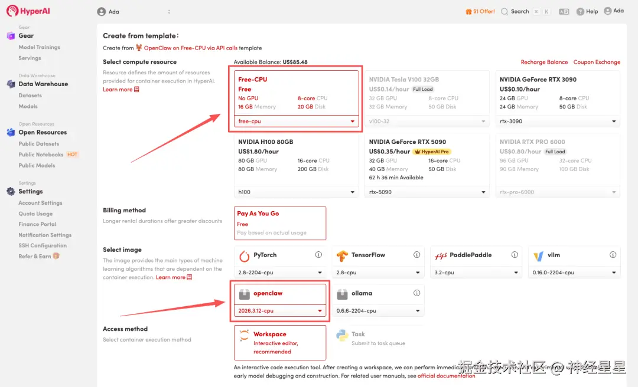Click Learn more under Select image
Screen dimensions: 638x387
coord(174,277)
